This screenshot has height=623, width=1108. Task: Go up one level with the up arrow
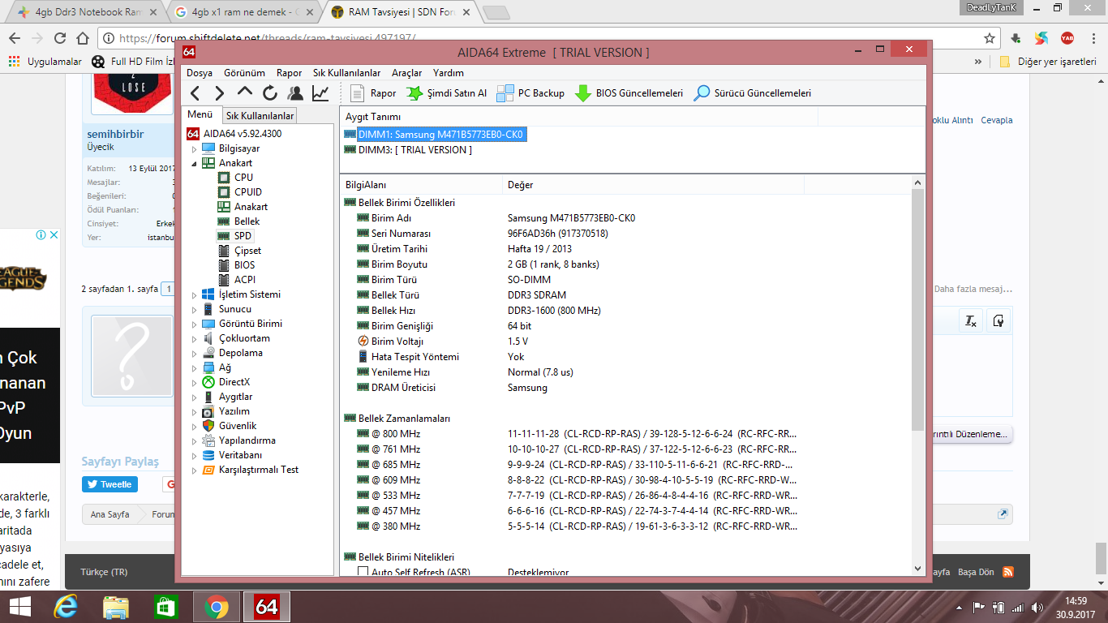click(x=245, y=93)
